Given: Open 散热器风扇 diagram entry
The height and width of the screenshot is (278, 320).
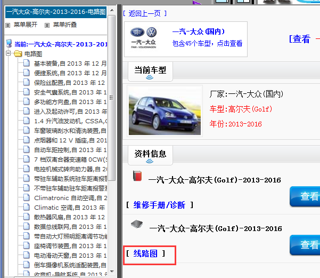Looking at the screenshot, I should pyautogui.click(x=69, y=217).
